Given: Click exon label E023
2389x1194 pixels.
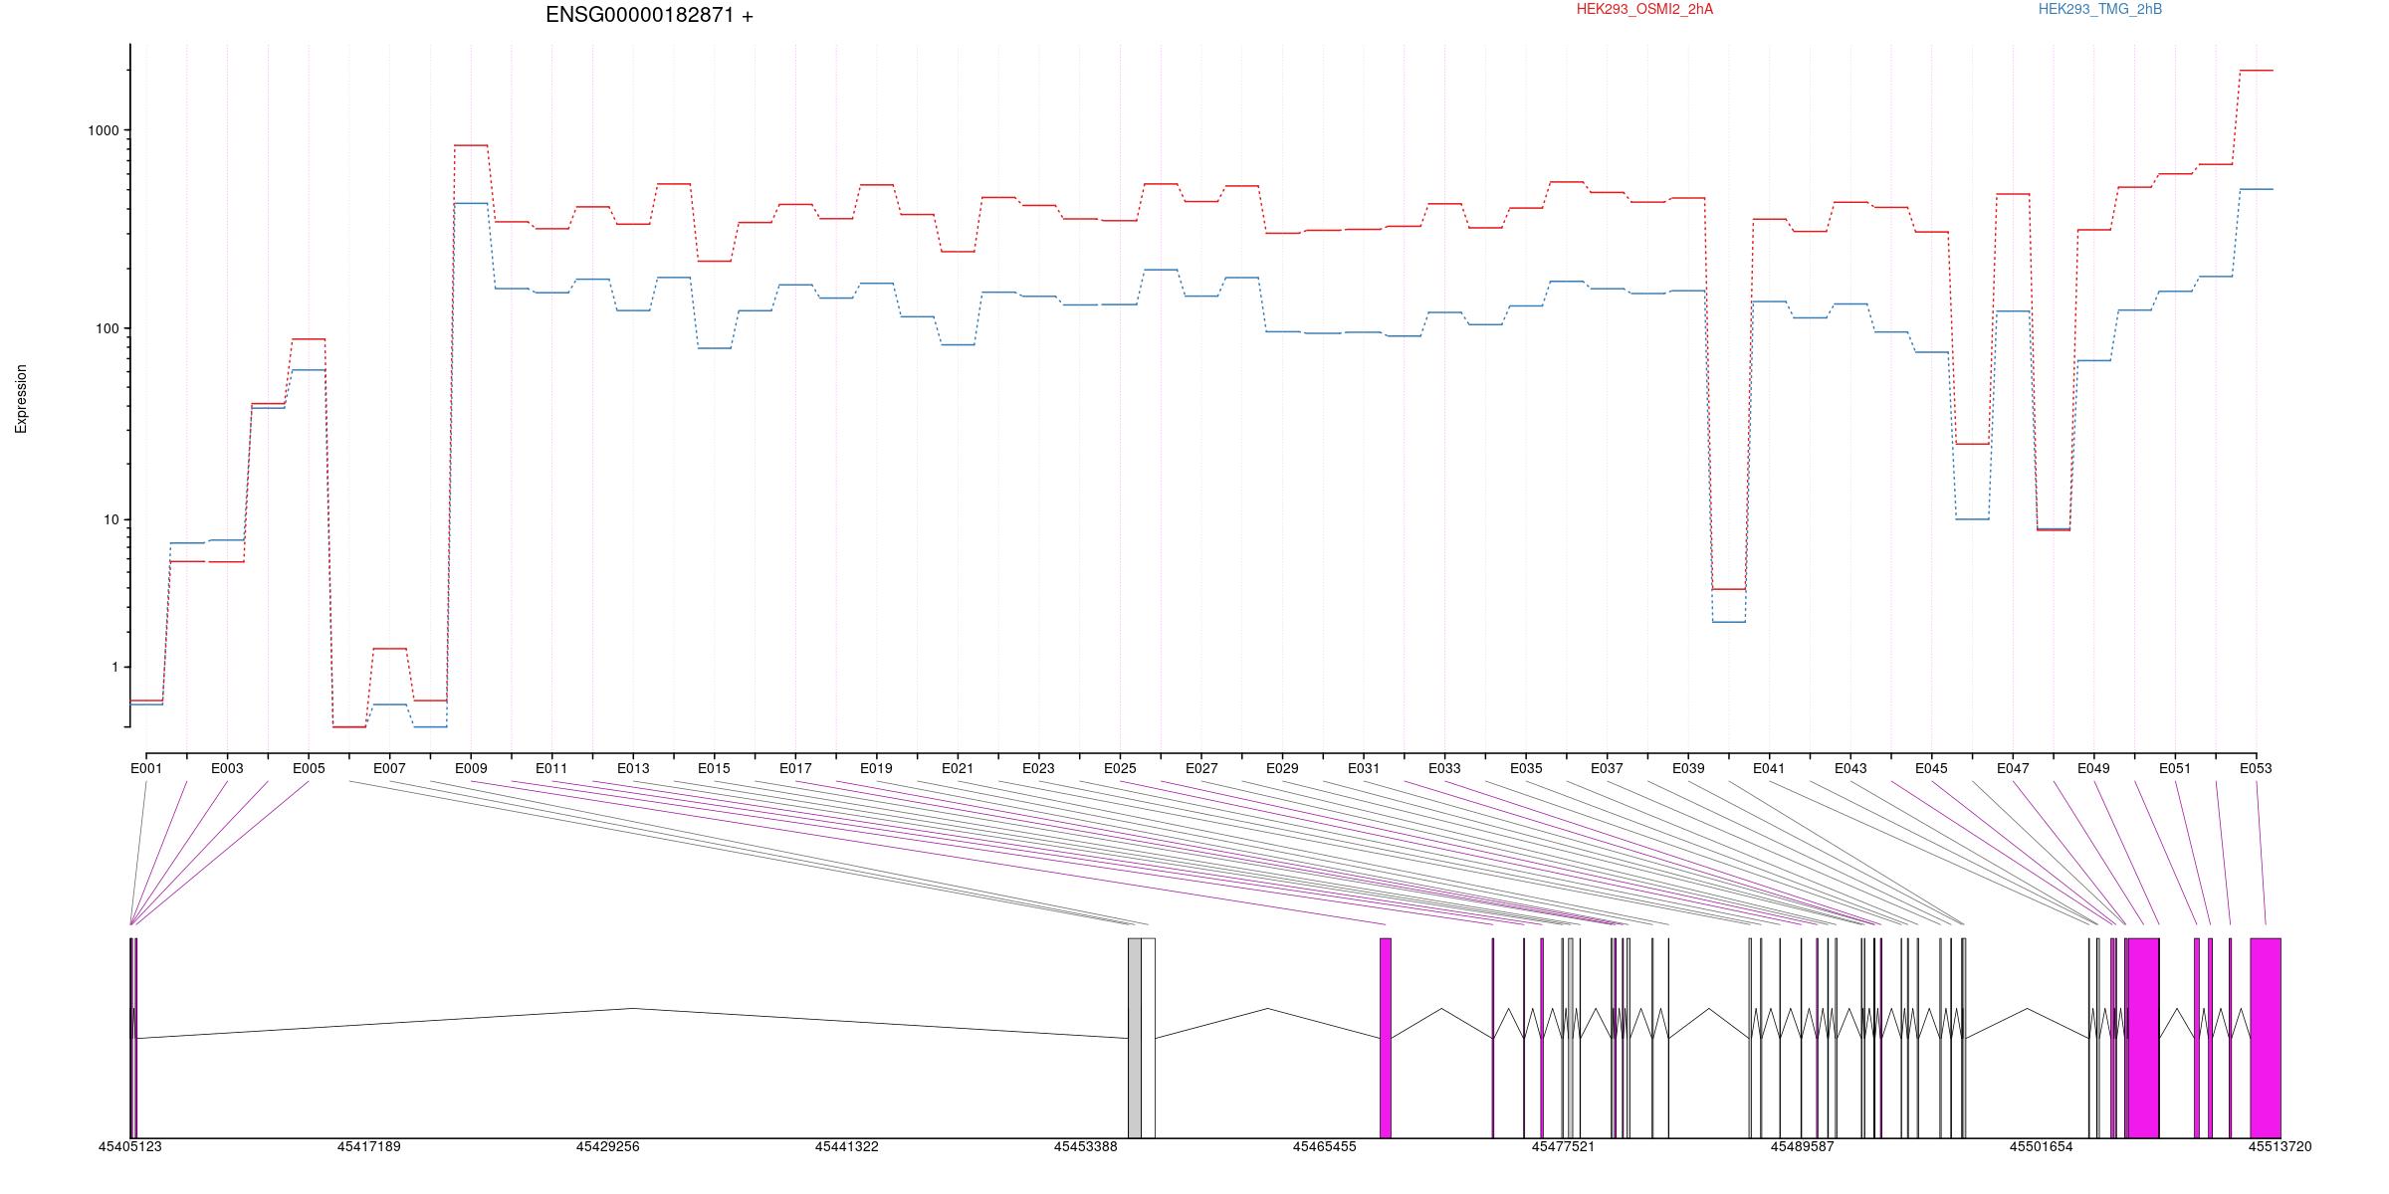Looking at the screenshot, I should [x=1038, y=768].
